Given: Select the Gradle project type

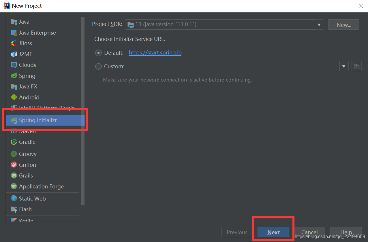Looking at the screenshot, I should (x=43, y=142).
